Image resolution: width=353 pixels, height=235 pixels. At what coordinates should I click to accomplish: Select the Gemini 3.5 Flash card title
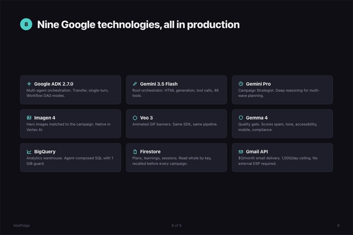[x=159, y=84]
